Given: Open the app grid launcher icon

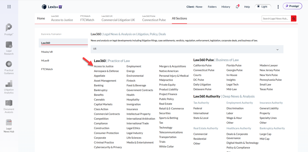Looking at the screenshot, I should point(9,7).
